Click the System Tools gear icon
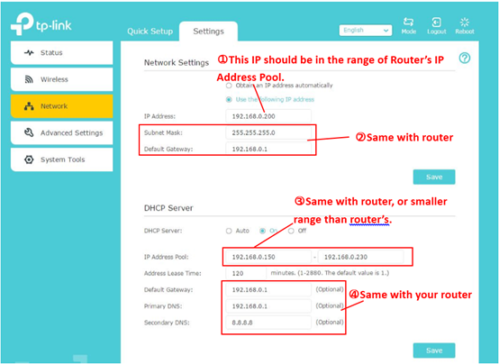This screenshot has width=499, height=364. (x=29, y=159)
